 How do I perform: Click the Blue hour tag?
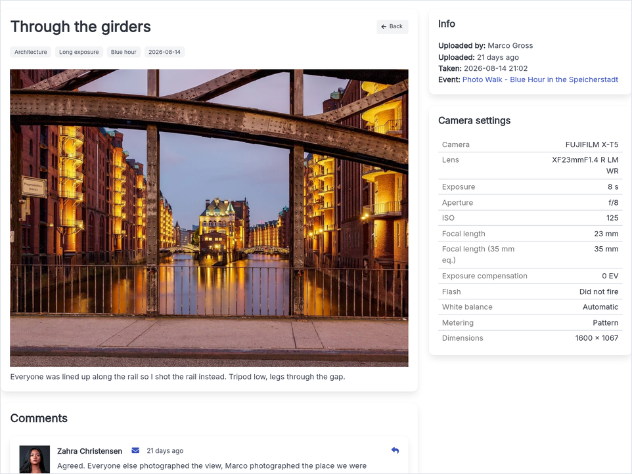pos(124,52)
